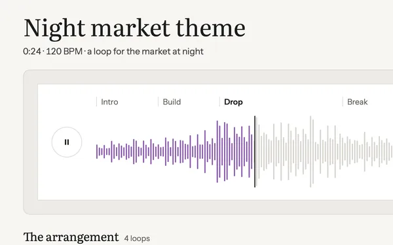Pause playback with the round pause button
Screen dimensions: 393x245
[67, 142]
